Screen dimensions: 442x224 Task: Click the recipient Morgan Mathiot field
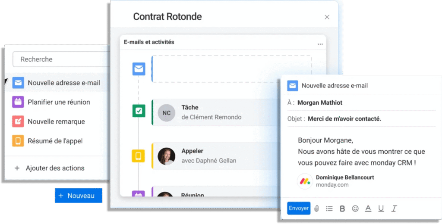[361, 103]
